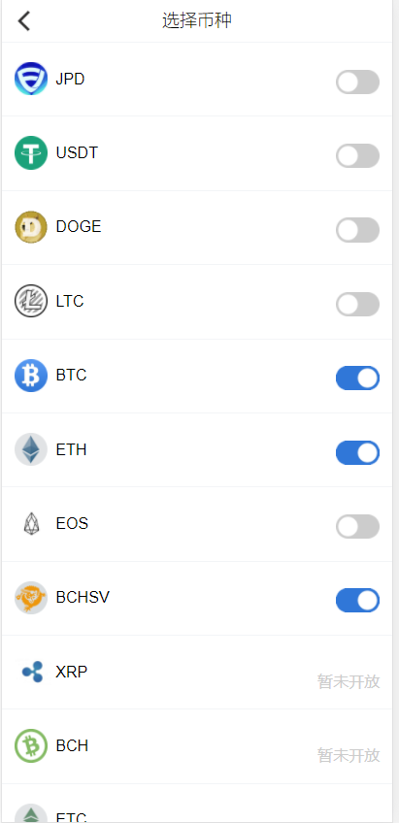Go back using the top-left arrow
The height and width of the screenshot is (823, 399).
pos(23,21)
